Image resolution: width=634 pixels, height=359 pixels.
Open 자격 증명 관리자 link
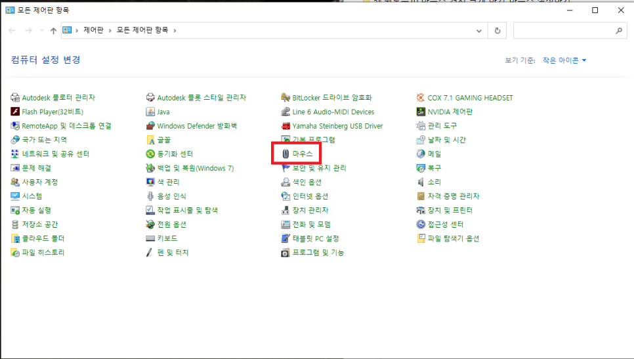click(x=454, y=196)
